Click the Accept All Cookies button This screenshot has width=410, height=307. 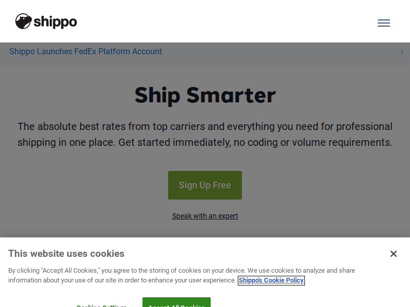pyautogui.click(x=176, y=303)
